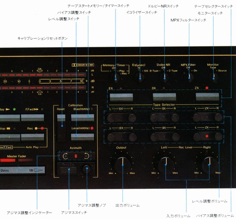Click the SX indicator LED
This screenshot has height=219, width=236.
click(x=164, y=88)
